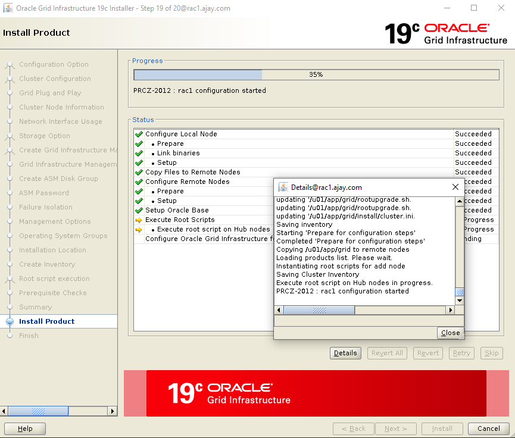Click the steps sidebar horizontal scrollbar thumb

[38, 411]
